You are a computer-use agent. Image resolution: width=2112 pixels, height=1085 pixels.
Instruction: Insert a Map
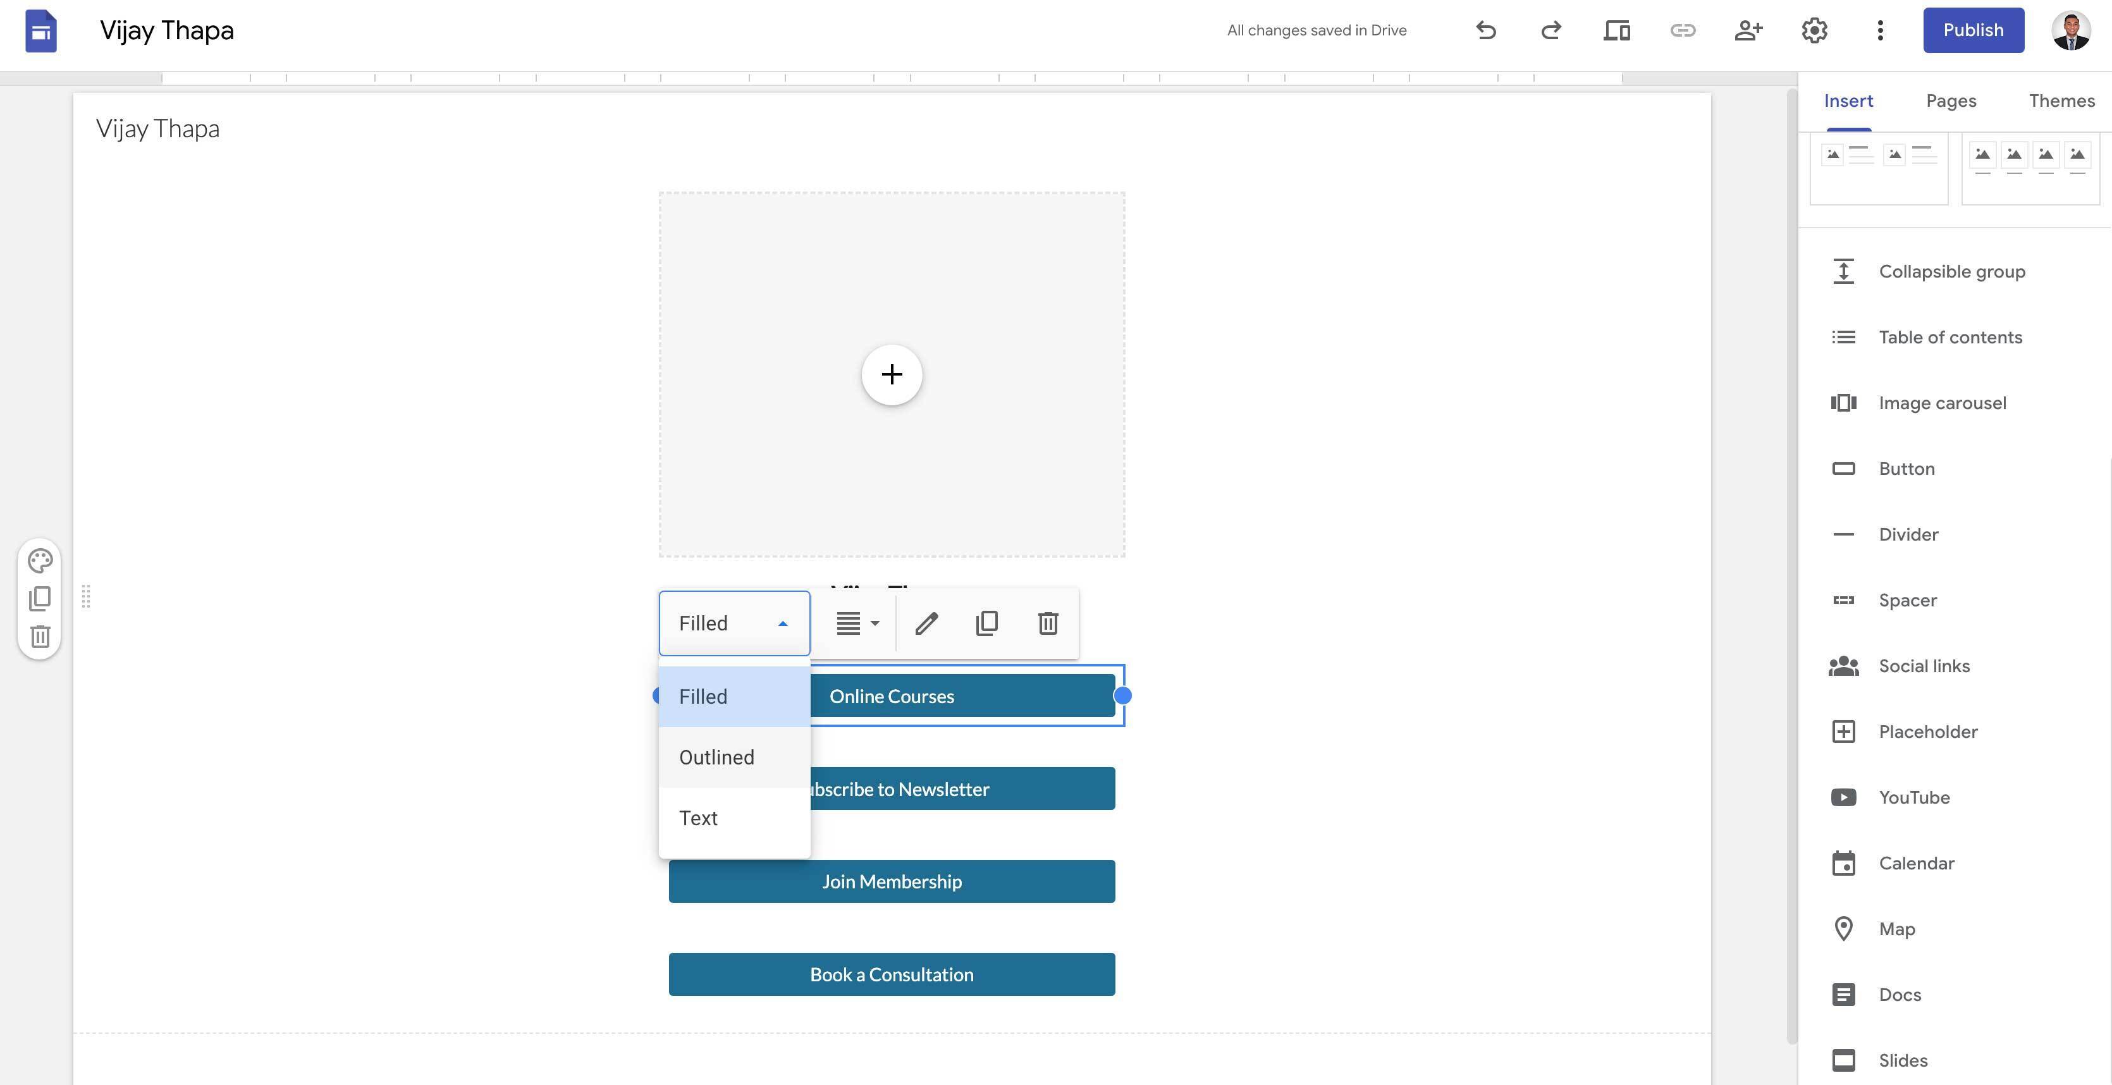point(1955,928)
